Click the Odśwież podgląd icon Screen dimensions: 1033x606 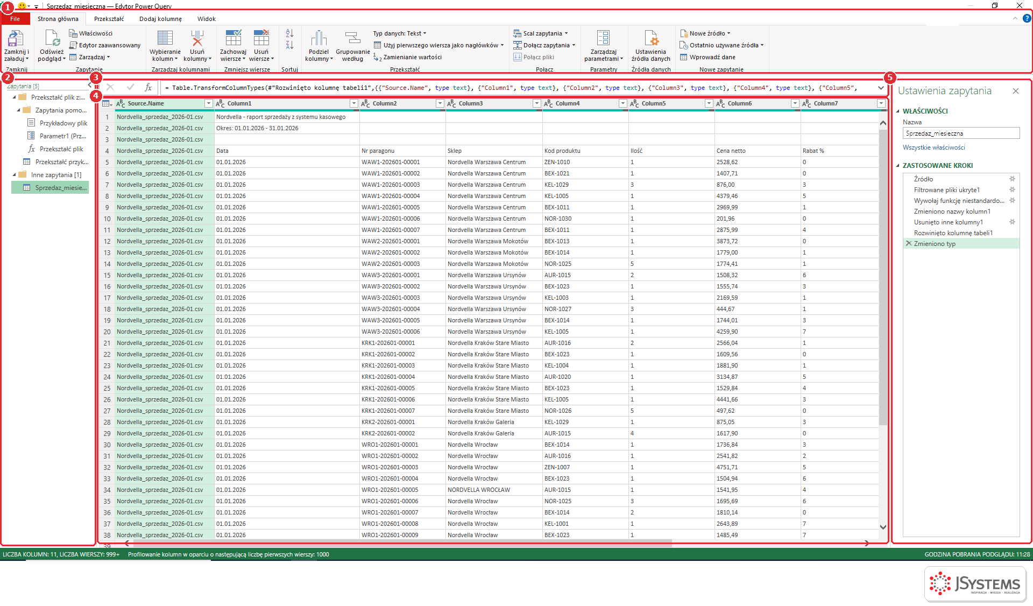click(x=52, y=39)
